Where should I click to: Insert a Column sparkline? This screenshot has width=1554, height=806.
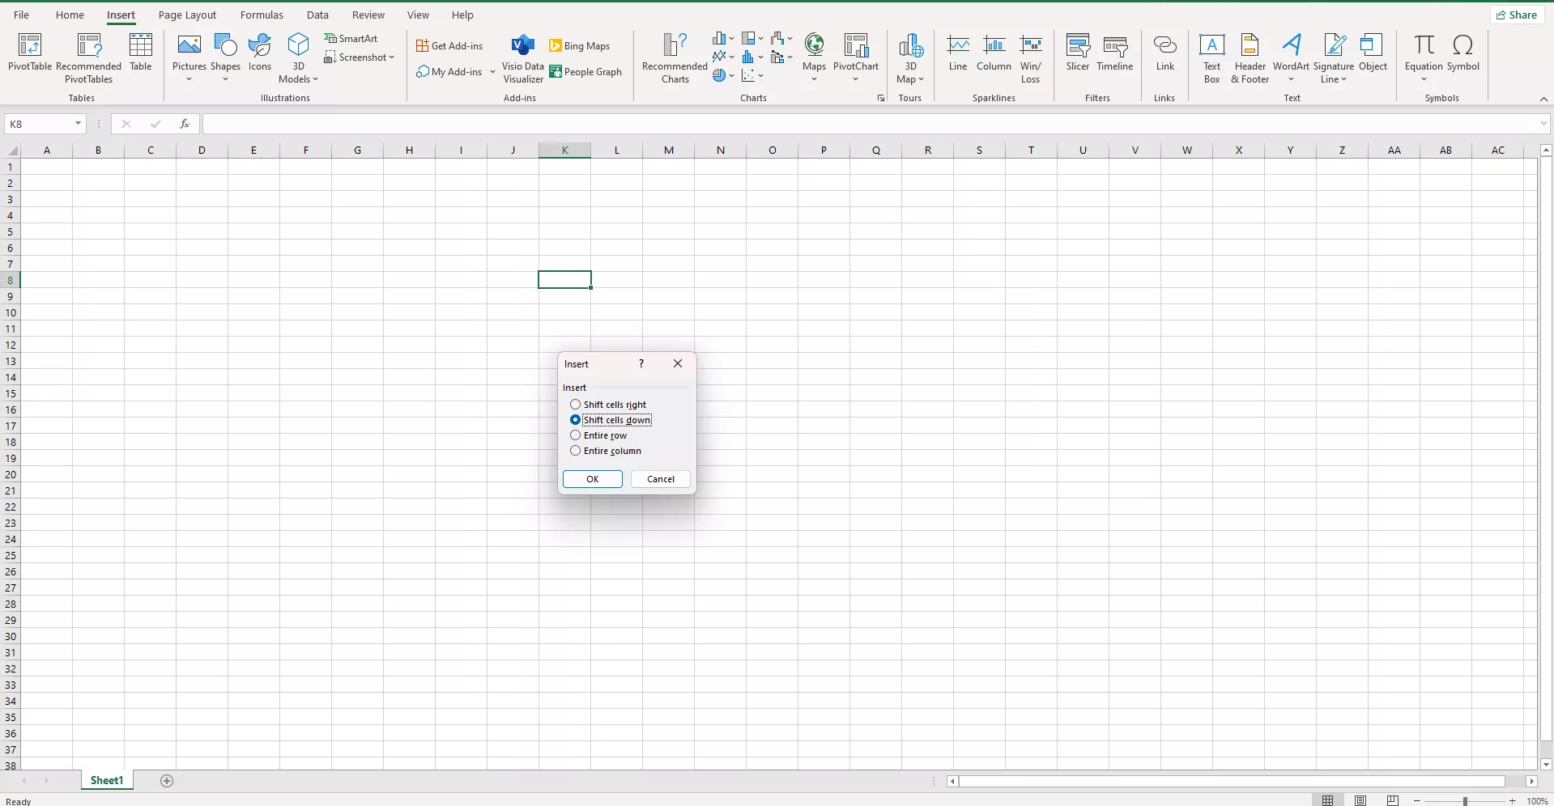(994, 53)
